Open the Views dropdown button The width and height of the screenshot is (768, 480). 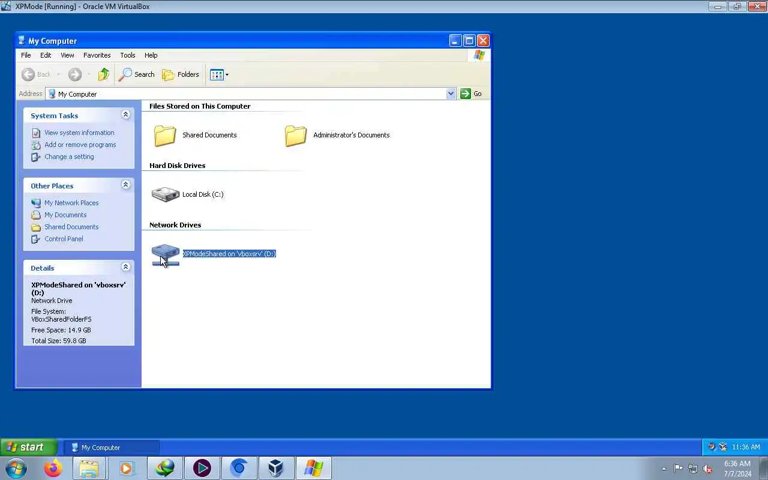[x=219, y=74]
